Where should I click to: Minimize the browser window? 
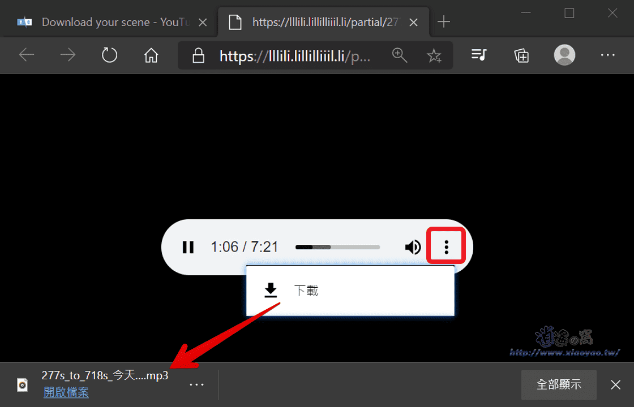(526, 14)
